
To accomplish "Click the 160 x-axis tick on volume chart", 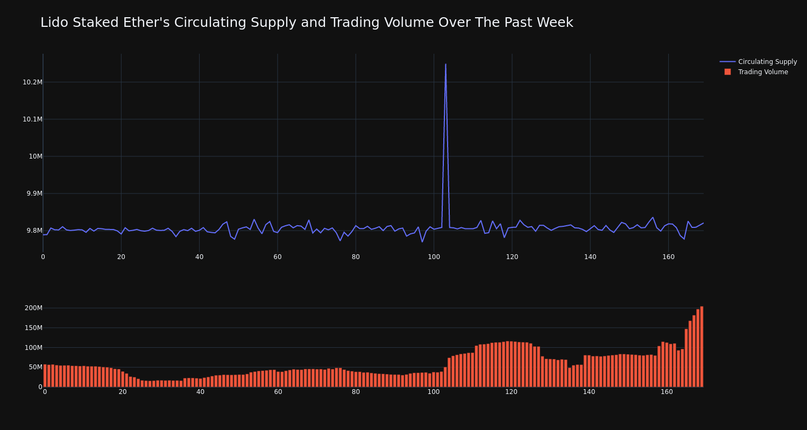I will pos(667,392).
